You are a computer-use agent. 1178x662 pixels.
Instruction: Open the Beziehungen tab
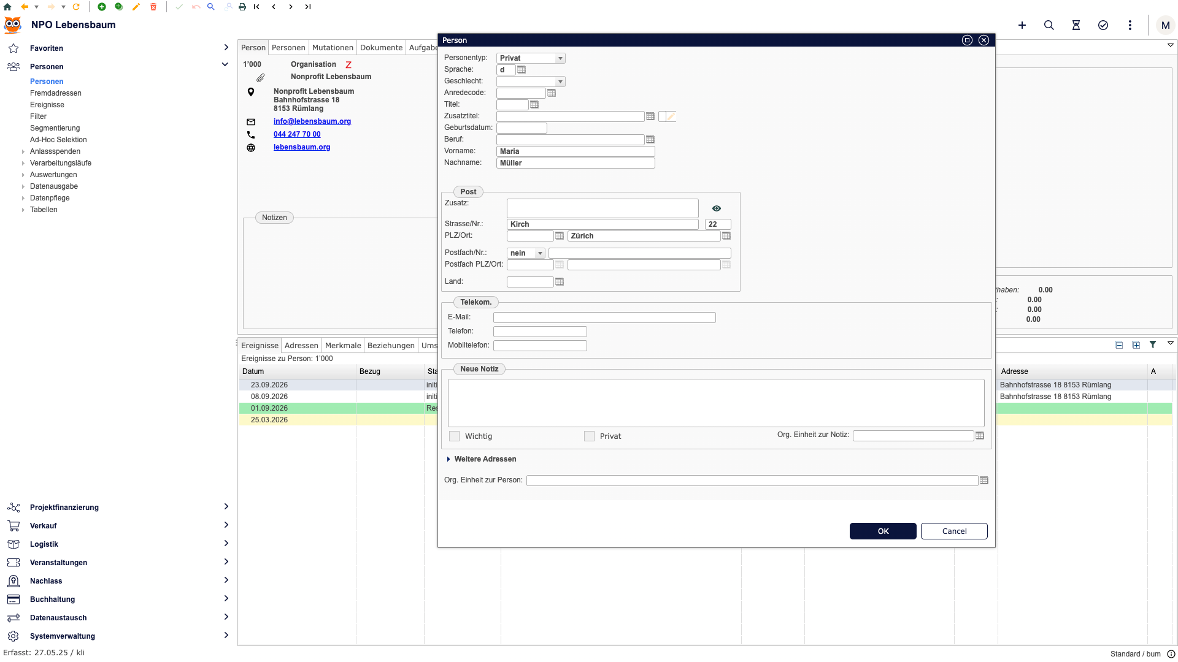point(391,346)
